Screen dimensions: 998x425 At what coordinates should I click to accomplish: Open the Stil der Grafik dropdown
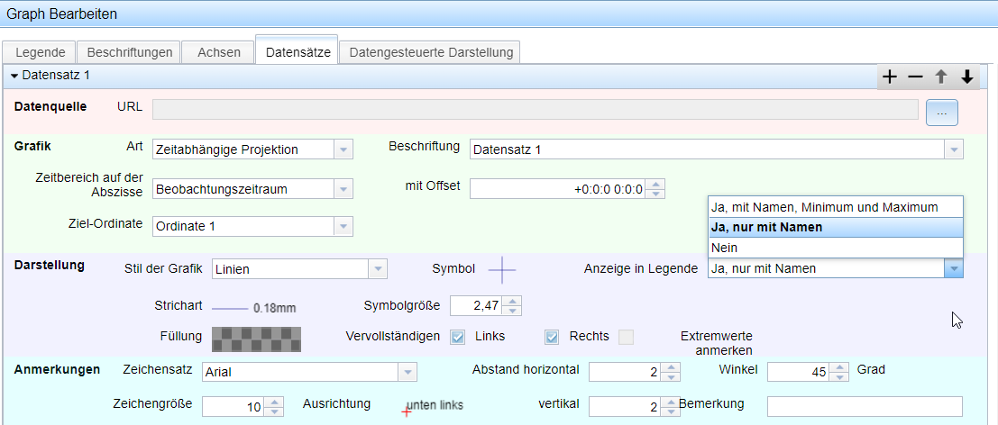click(x=378, y=269)
